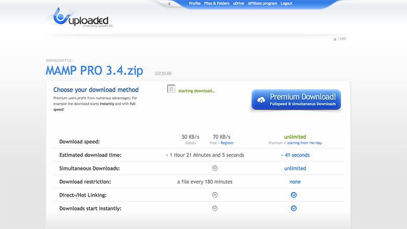Image resolution: width=407 pixels, height=229 pixels.
Task: Click the premium checkmark for Downloads start instantly
Action: click(x=294, y=208)
